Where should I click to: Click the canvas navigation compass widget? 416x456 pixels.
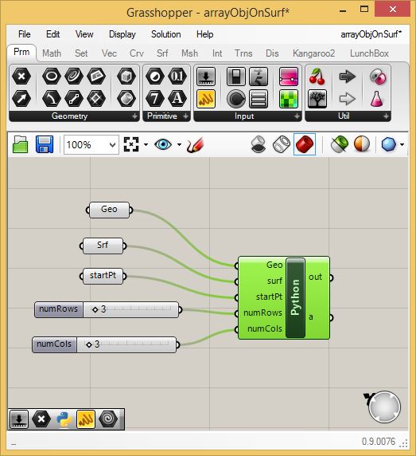(384, 407)
